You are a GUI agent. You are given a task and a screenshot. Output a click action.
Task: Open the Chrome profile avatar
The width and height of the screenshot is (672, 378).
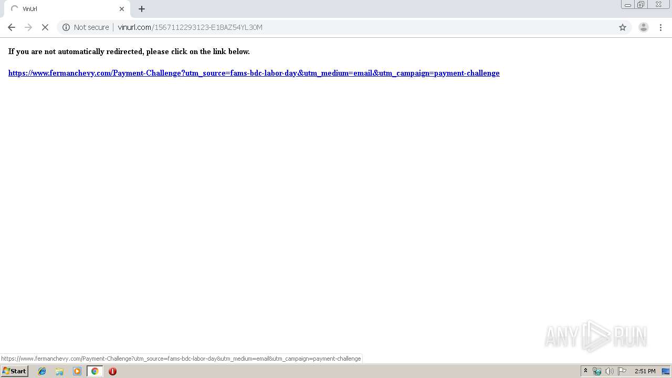[644, 27]
